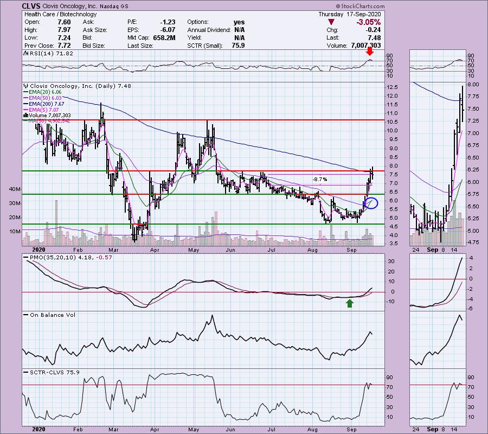
Task: Click the High price value 7.97
Action: (x=64, y=30)
